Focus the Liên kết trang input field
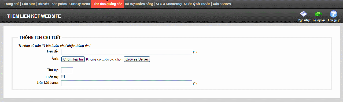 pos(127,83)
